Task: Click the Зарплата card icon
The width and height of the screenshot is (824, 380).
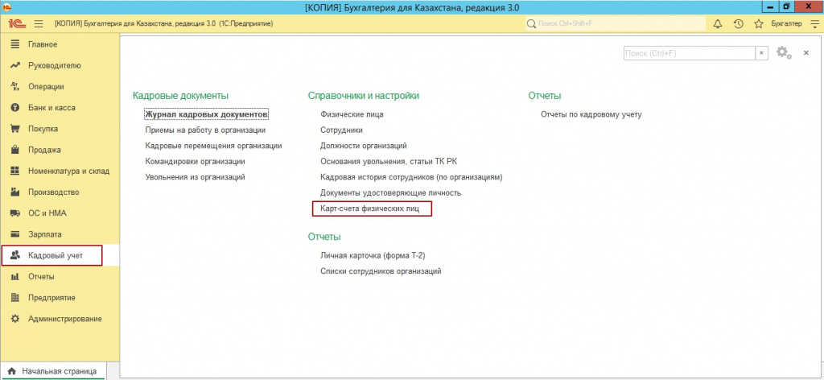Action: (14, 234)
